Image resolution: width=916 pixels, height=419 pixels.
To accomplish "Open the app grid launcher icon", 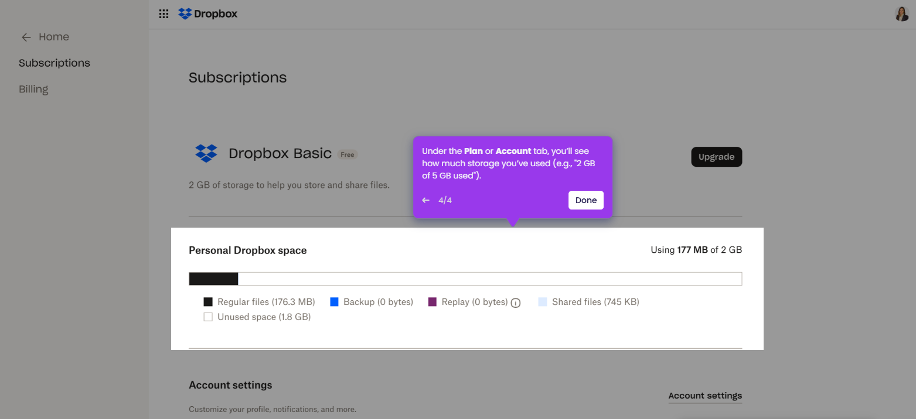I will pyautogui.click(x=164, y=14).
